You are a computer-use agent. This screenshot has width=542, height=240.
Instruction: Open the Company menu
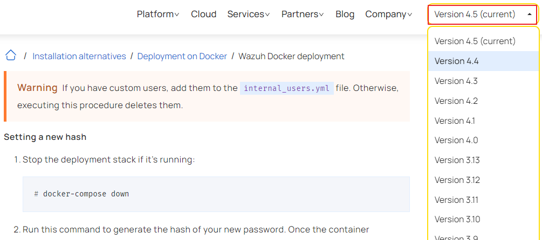388,15
